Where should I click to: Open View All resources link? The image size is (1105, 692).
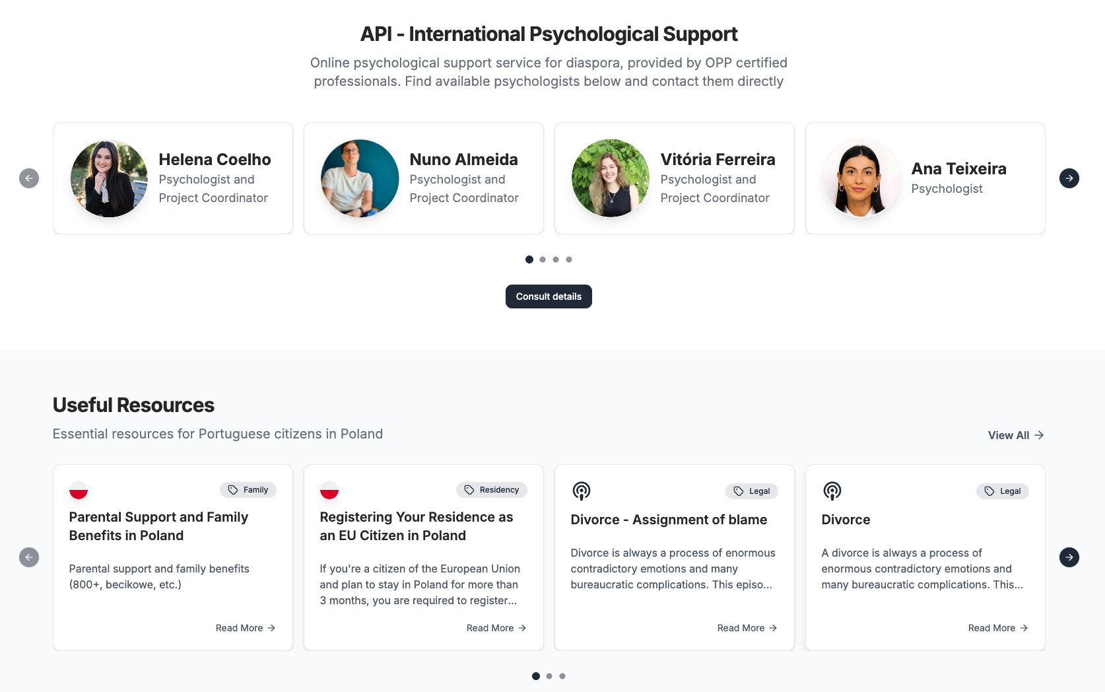point(1015,435)
